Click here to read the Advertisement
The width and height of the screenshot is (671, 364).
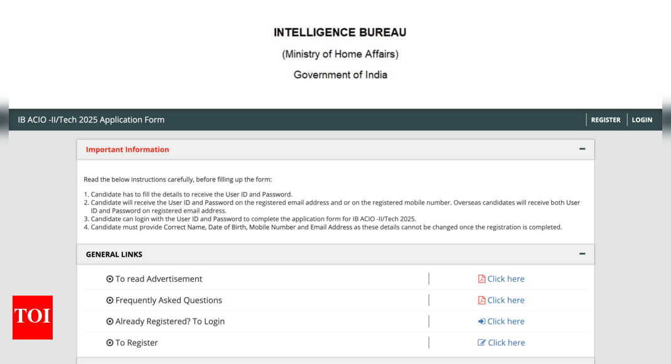point(505,279)
